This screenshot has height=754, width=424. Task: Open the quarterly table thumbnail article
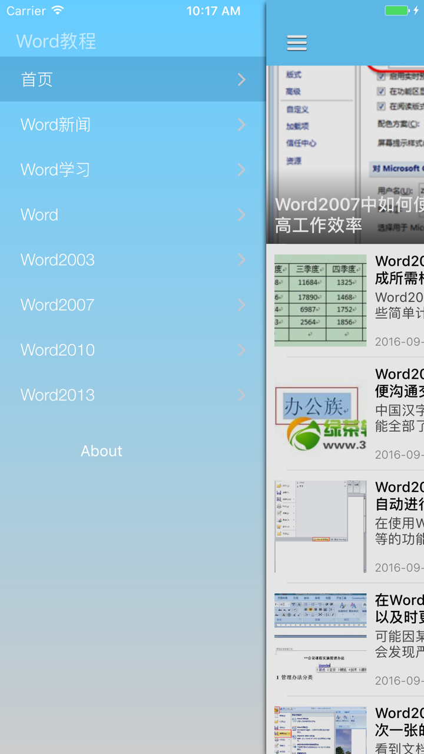click(320, 300)
